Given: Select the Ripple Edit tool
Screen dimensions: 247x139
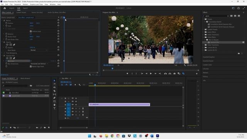Looking at the screenshot, I should [x=54, y=88].
